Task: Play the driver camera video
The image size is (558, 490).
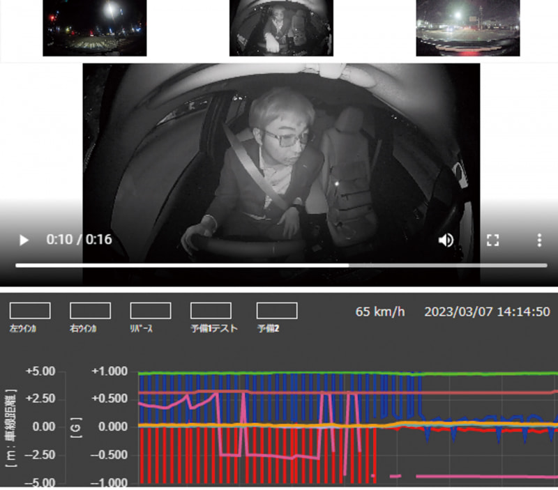Action: [x=24, y=240]
